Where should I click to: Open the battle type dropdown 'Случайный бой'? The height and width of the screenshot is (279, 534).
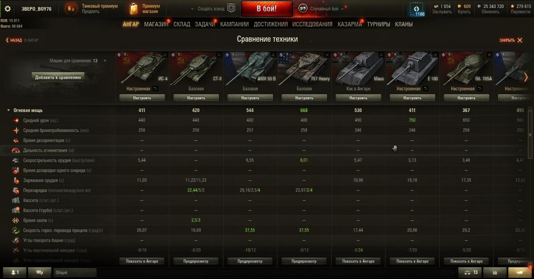(321, 9)
